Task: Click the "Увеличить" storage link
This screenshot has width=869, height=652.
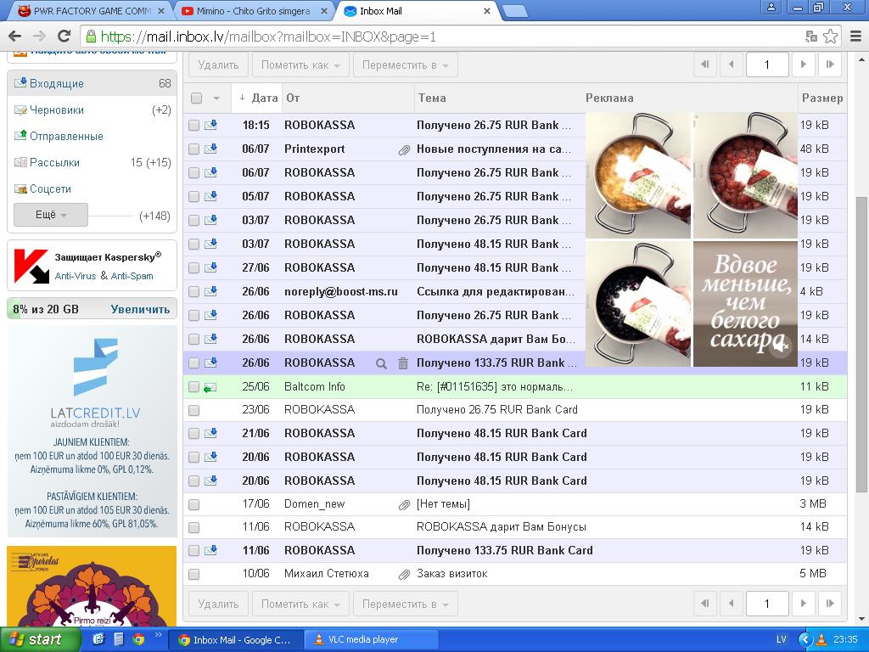Action: pyautogui.click(x=140, y=309)
